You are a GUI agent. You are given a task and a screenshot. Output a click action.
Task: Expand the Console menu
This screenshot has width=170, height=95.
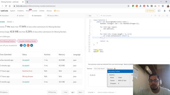[91, 92]
